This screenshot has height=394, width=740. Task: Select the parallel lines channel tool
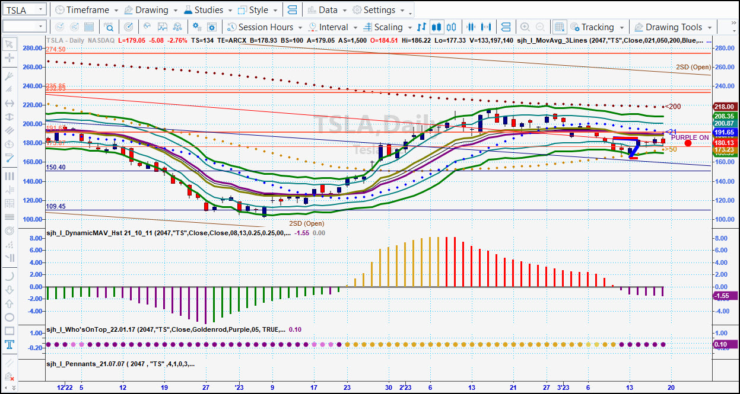9,130
